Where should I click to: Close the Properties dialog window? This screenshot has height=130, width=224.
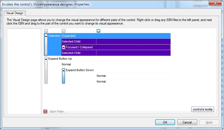point(216,4)
